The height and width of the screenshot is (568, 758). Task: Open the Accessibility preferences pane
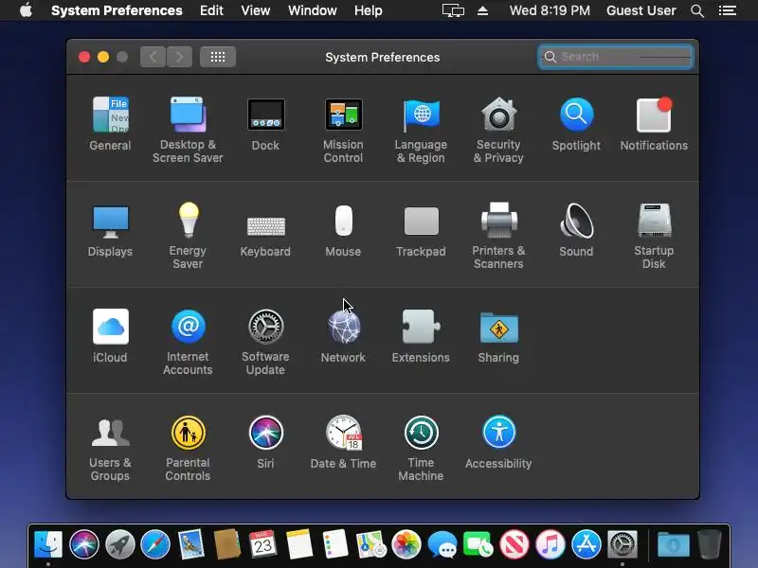coord(498,442)
